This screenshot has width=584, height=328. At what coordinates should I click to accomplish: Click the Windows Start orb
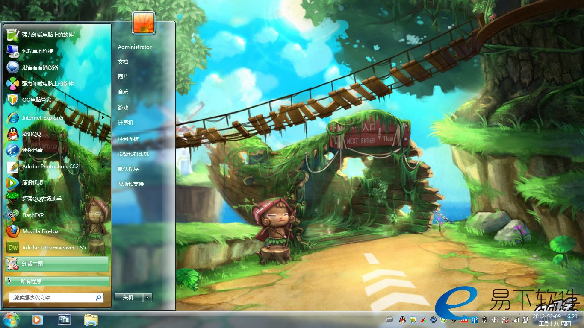(x=11, y=319)
